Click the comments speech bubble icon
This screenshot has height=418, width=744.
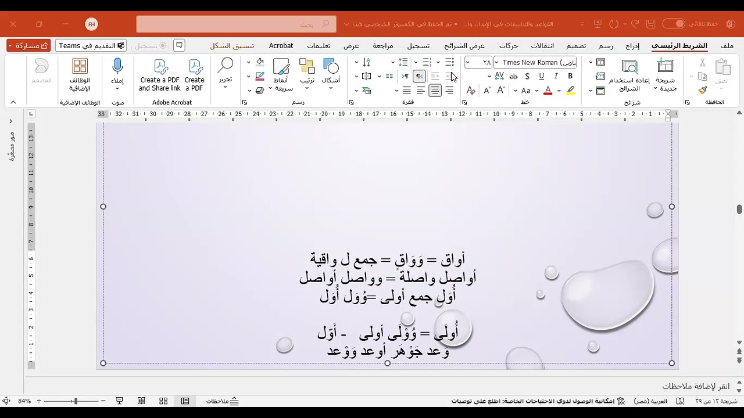(179, 45)
